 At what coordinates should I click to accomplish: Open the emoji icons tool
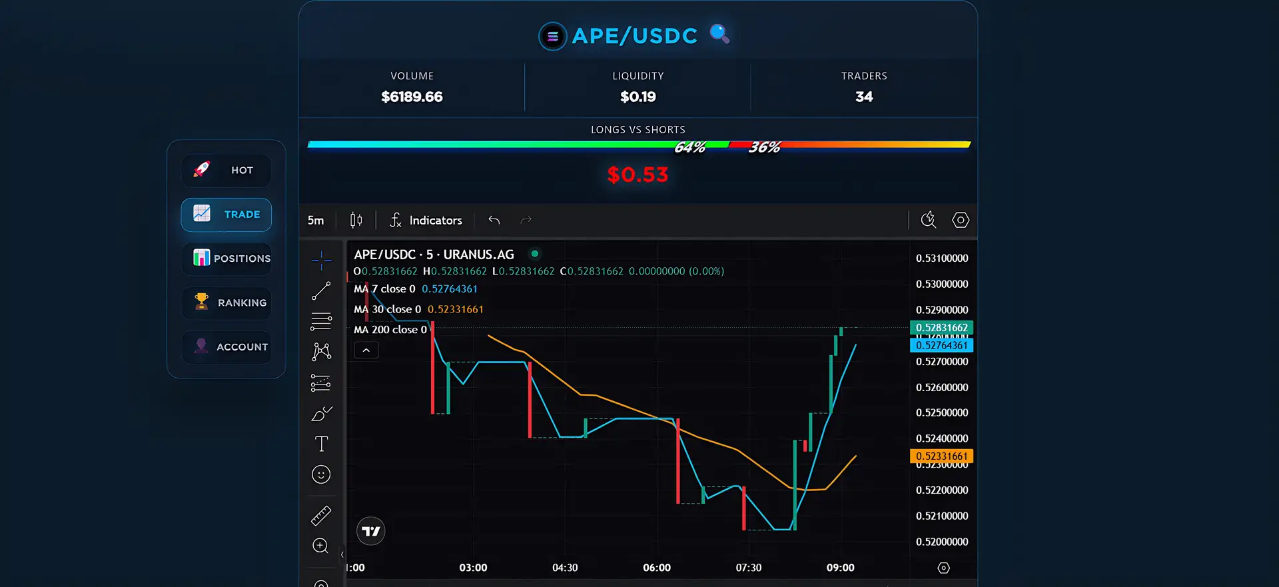pos(321,474)
